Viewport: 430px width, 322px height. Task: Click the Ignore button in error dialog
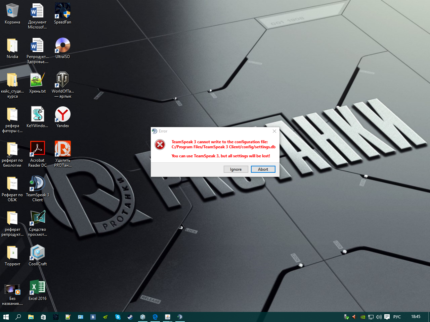coord(236,169)
